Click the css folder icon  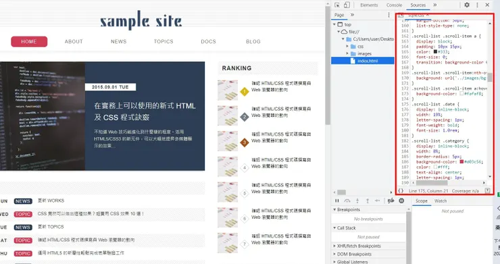coord(353,47)
